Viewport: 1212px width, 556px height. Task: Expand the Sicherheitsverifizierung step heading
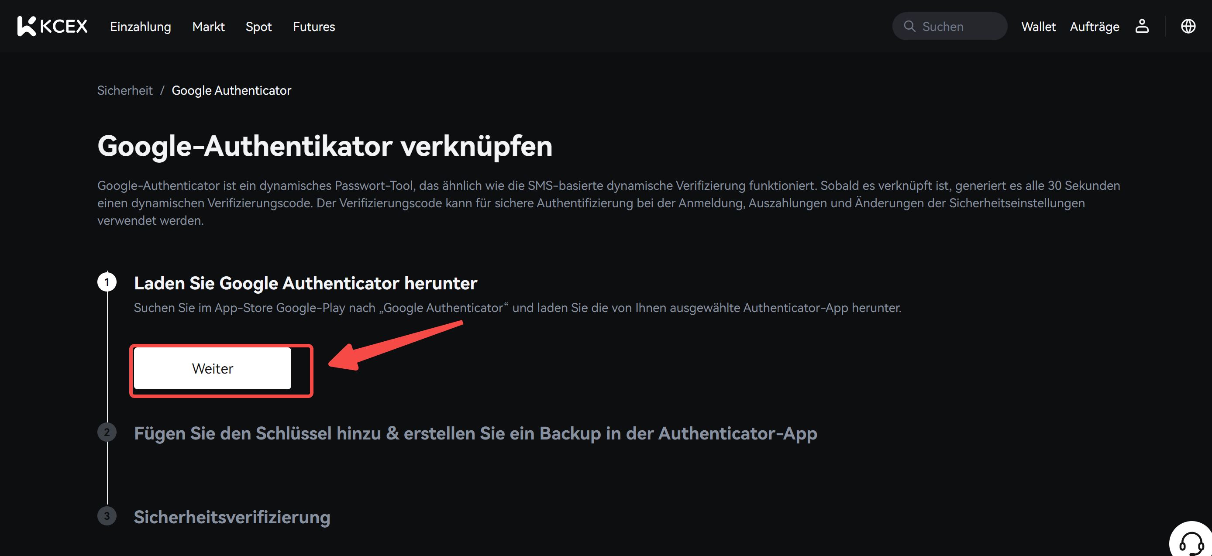coord(232,517)
